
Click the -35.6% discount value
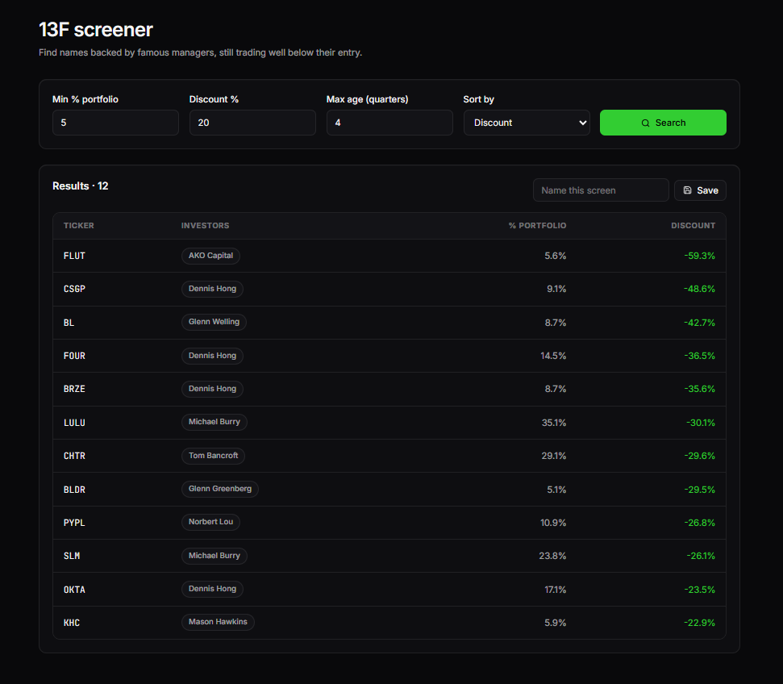coord(699,389)
